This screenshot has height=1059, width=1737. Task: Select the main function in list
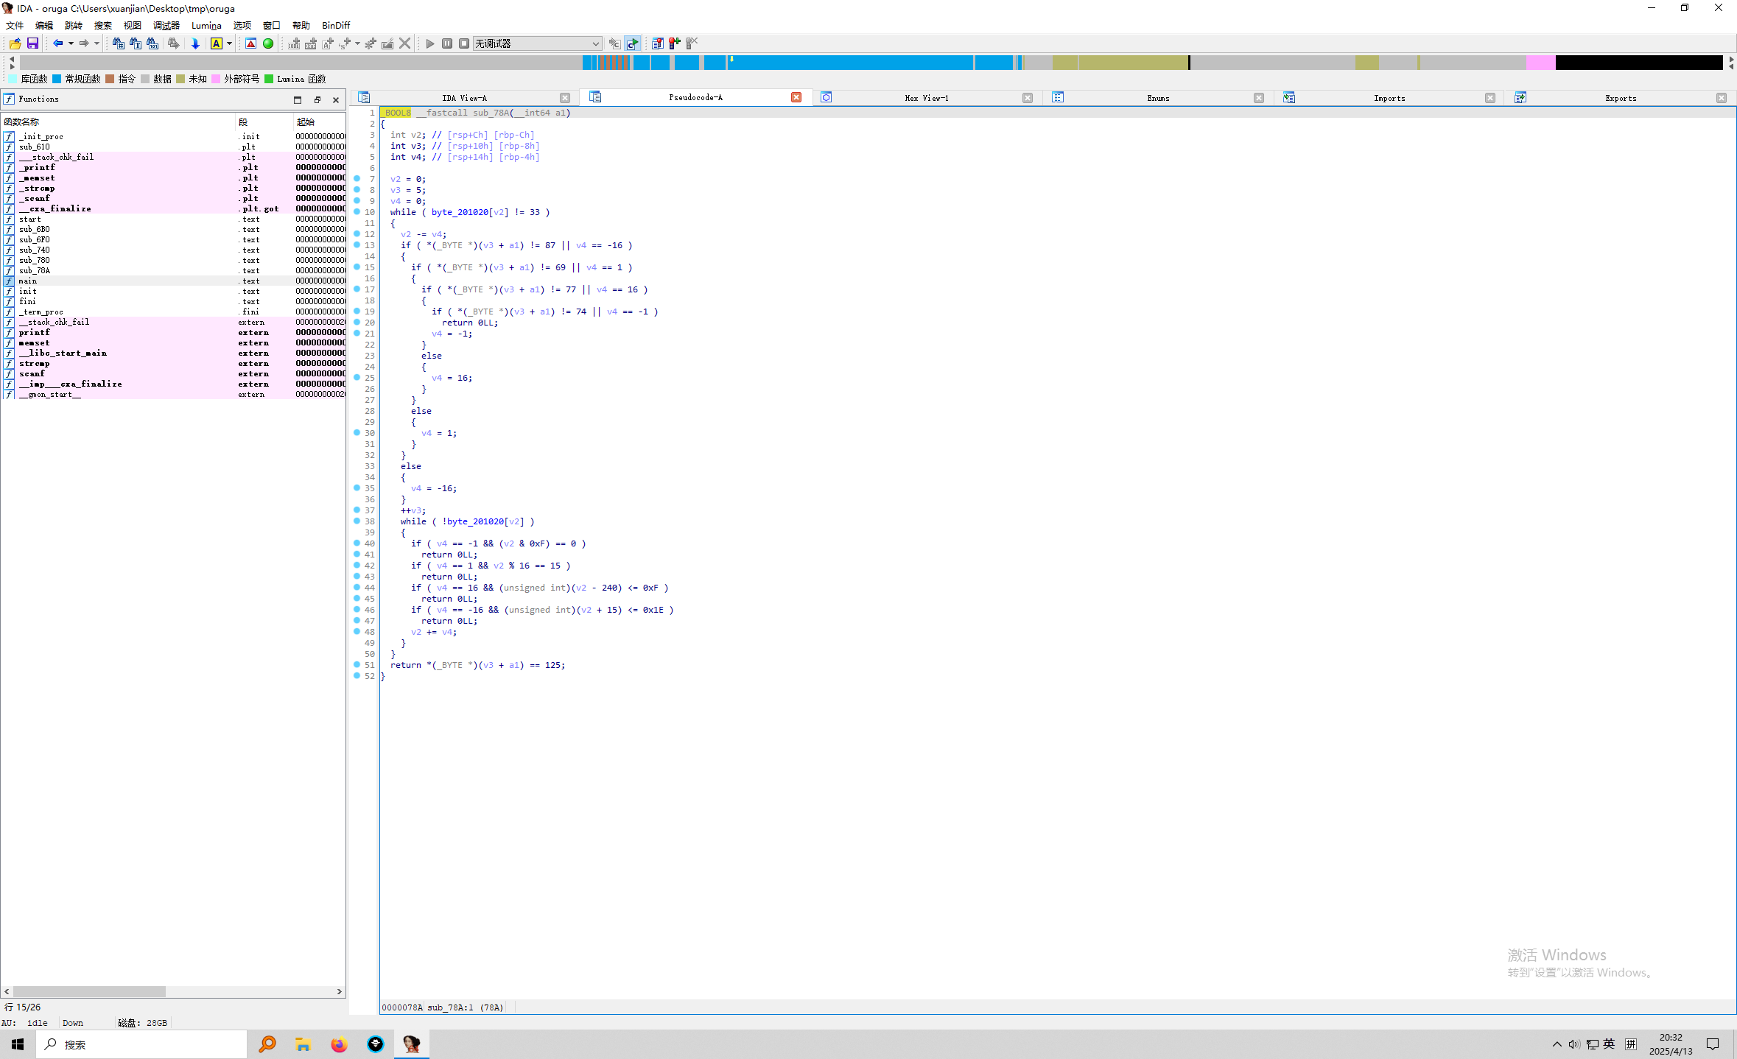28,281
